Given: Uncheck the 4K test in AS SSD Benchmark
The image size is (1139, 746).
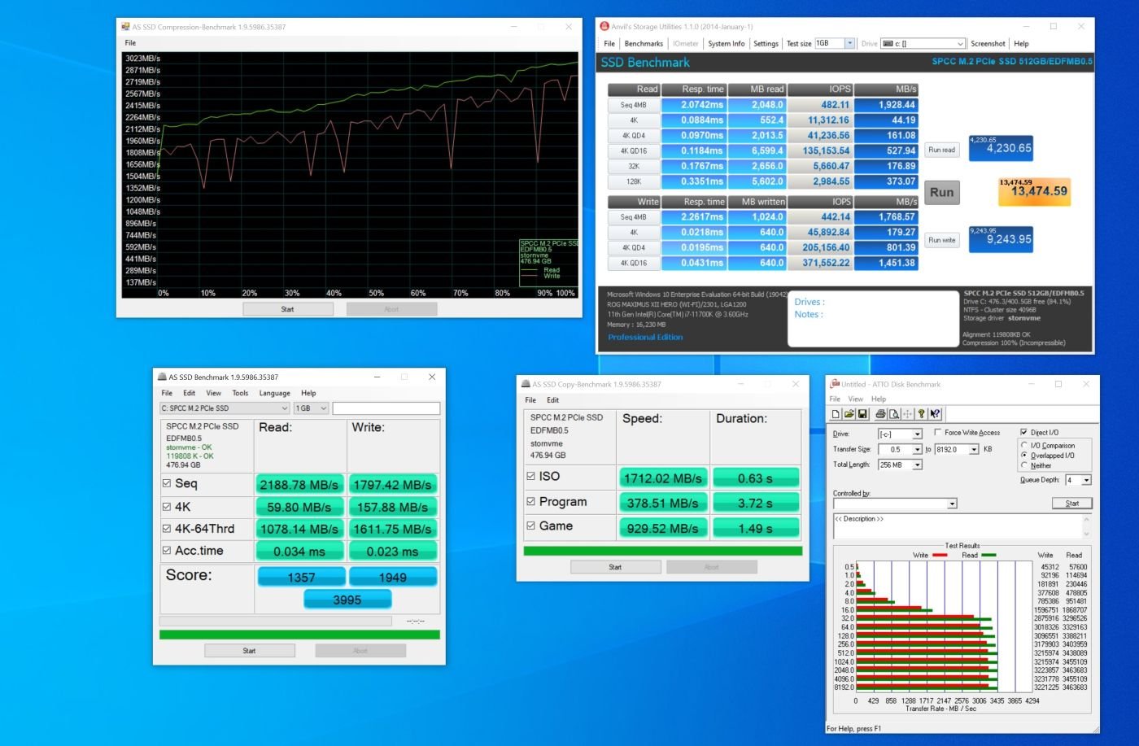Looking at the screenshot, I should (x=167, y=506).
